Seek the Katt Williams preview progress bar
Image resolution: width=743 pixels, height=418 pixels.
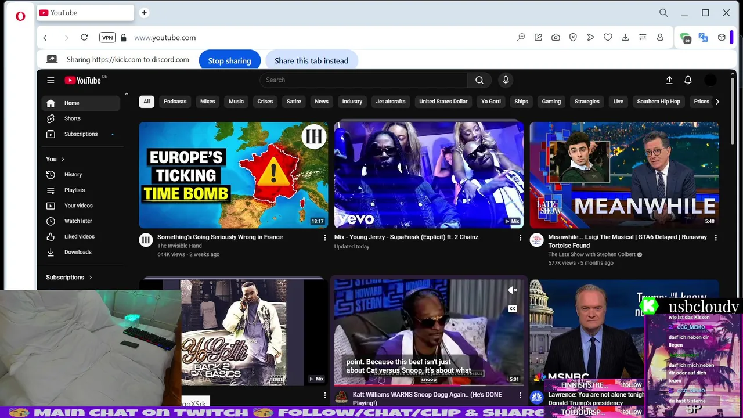click(428, 385)
